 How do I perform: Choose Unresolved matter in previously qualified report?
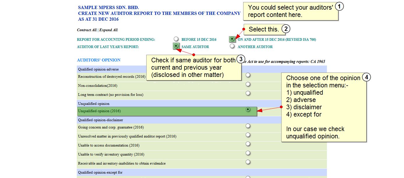click(248, 135)
